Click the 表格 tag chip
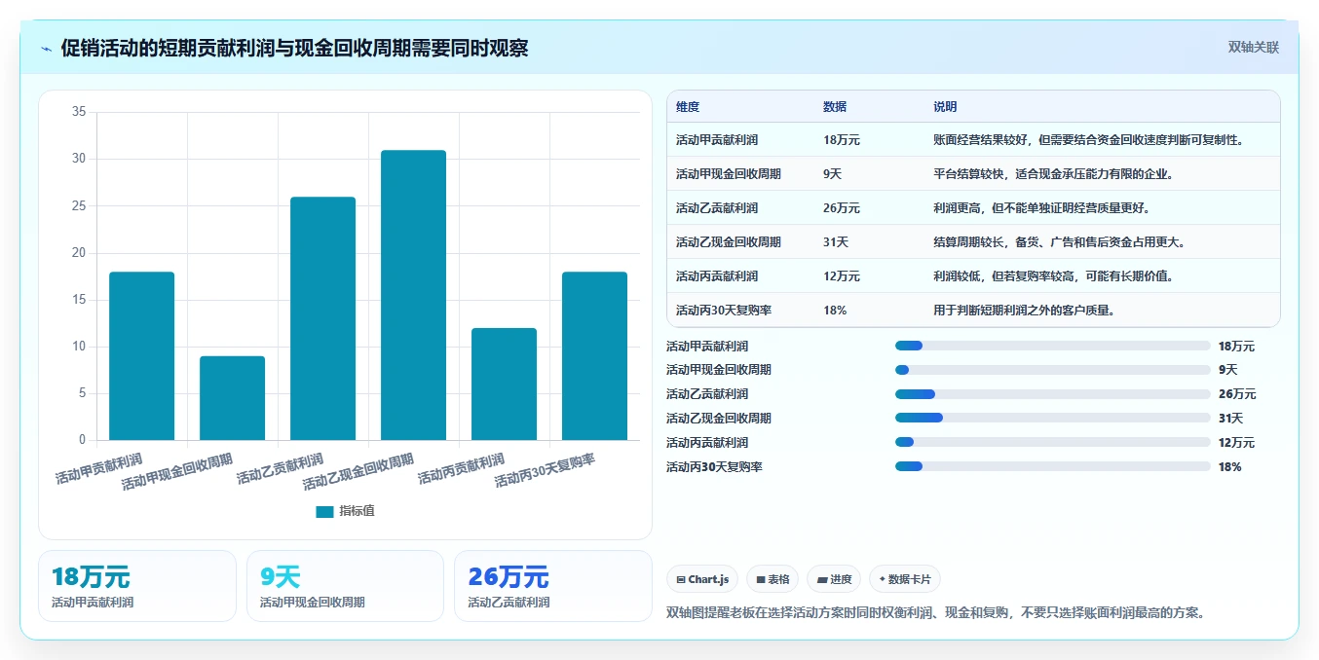The image size is (1319, 660). (773, 579)
